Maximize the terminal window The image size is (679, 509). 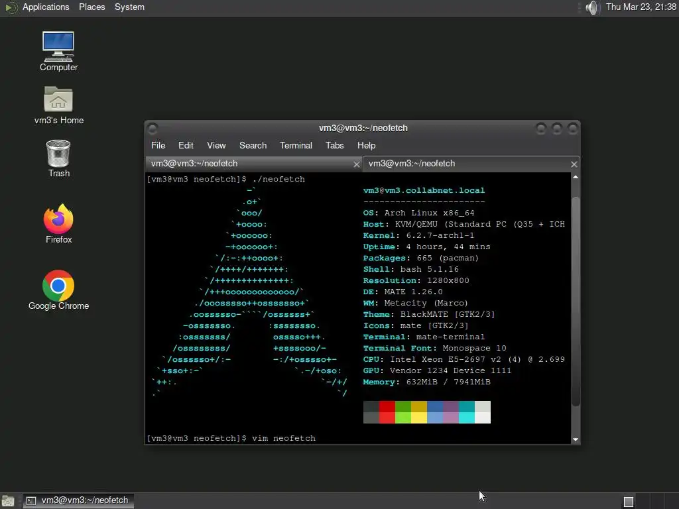(557, 128)
